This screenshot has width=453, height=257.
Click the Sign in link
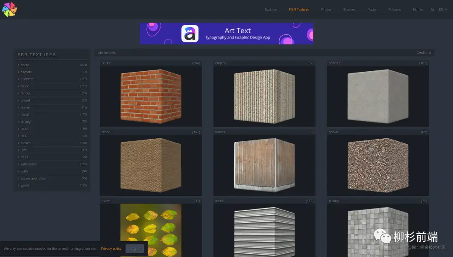coord(417,10)
